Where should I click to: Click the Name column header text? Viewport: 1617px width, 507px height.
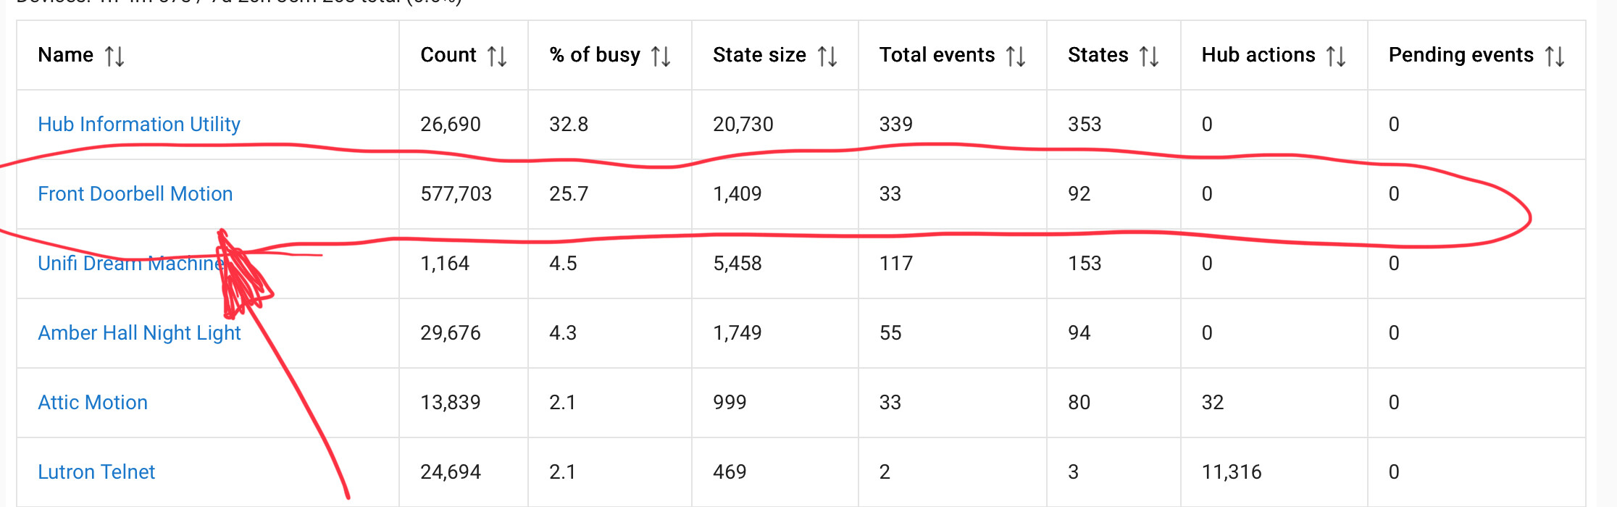[66, 55]
